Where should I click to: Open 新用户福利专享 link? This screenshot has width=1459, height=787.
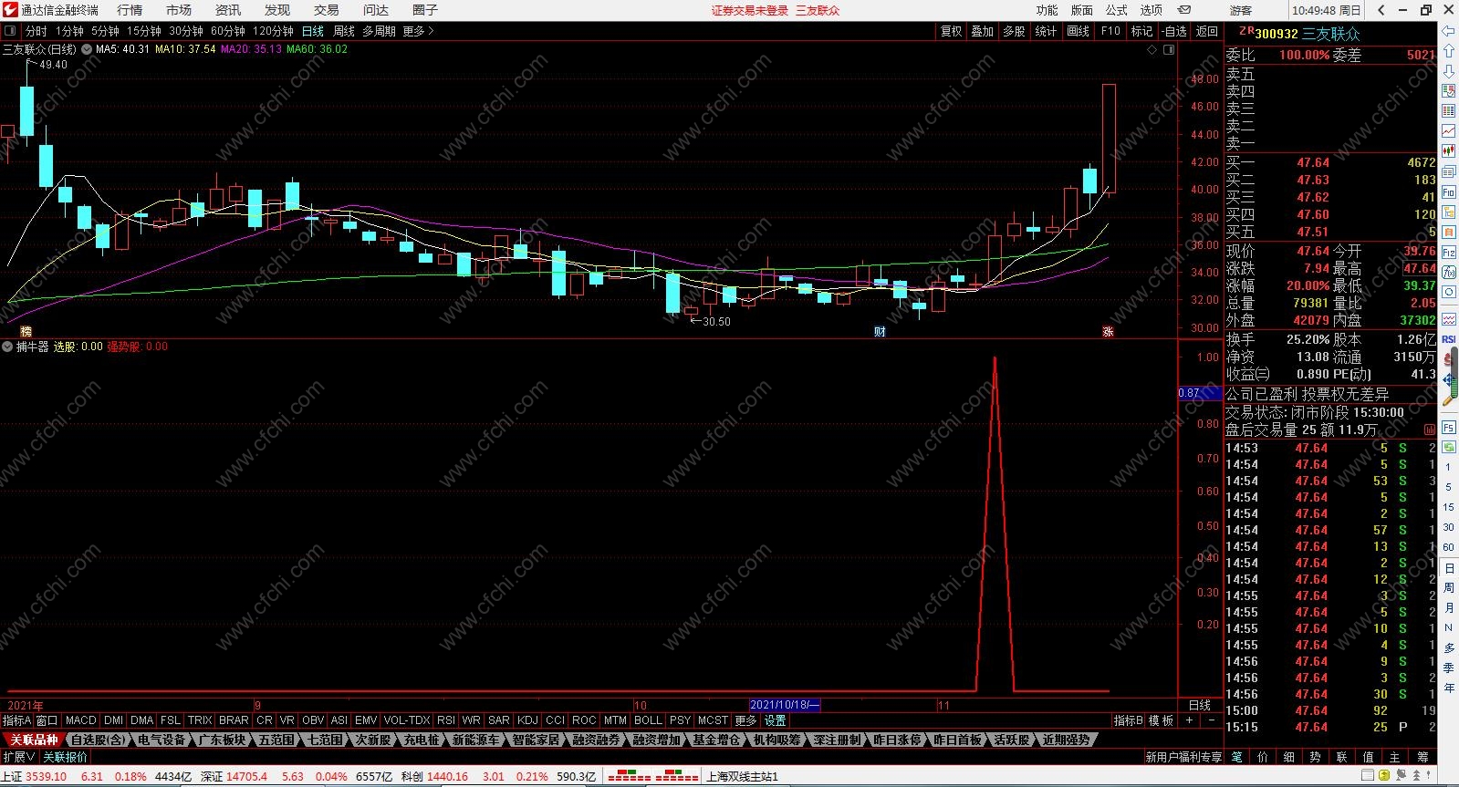[x=1183, y=757]
